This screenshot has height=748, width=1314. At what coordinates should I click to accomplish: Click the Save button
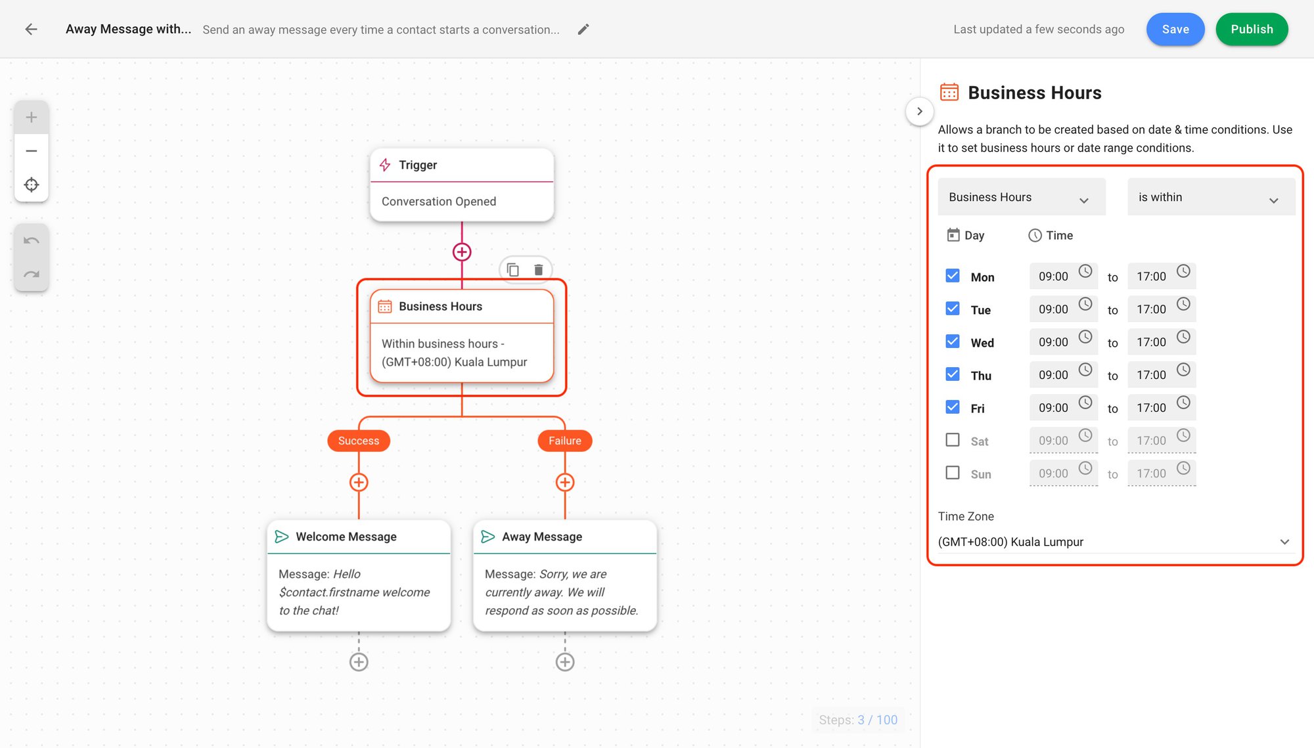click(x=1175, y=29)
